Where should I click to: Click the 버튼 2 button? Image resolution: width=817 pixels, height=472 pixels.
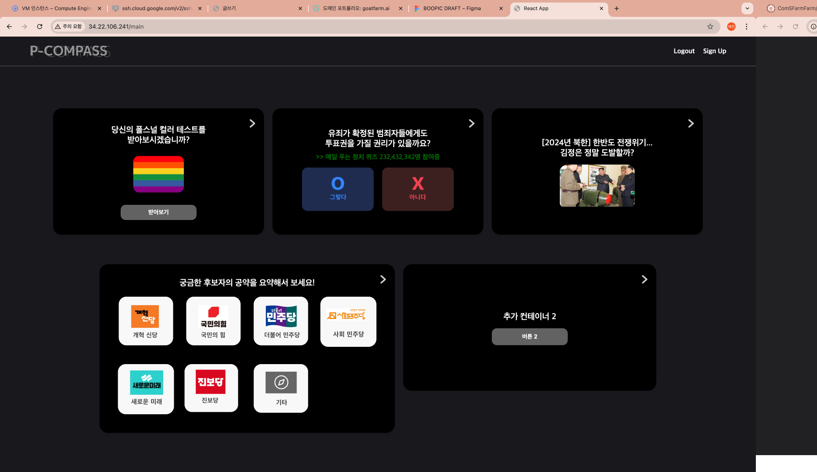(x=529, y=337)
